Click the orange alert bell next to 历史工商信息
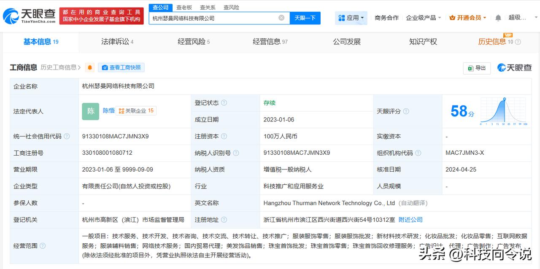The width and height of the screenshot is (540, 269). [90, 67]
